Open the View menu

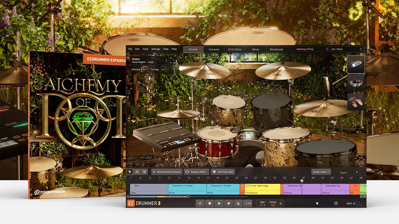pyautogui.click(x=166, y=49)
